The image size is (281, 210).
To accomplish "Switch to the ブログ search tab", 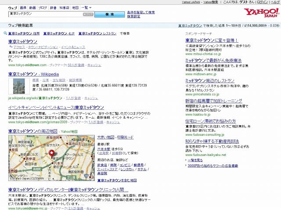I will (x=43, y=8).
